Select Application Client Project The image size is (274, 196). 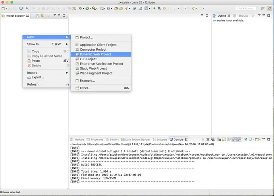(x=101, y=45)
